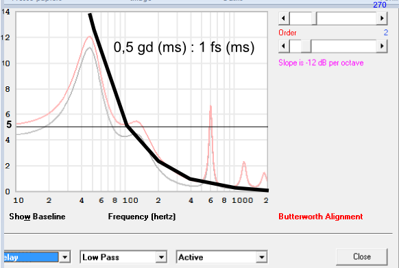Open the Low Pass filter type dropdown
399x268 pixels.
161,257
